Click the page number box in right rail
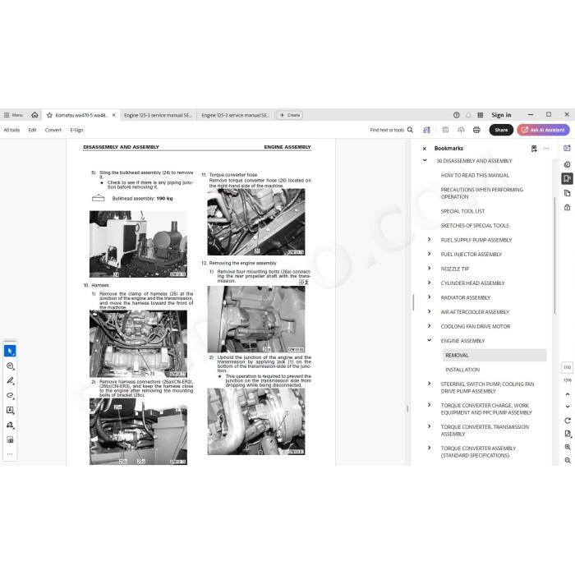Image resolution: width=575 pixels, height=575 pixels. 567,367
